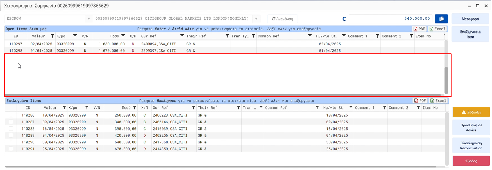The height and width of the screenshot is (170, 492).
Task: Click the orange Σύζευξη button
Action: (471, 112)
